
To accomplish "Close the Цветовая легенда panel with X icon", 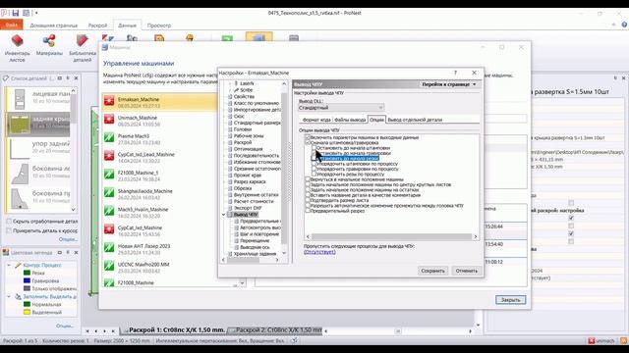I will pyautogui.click(x=76, y=253).
